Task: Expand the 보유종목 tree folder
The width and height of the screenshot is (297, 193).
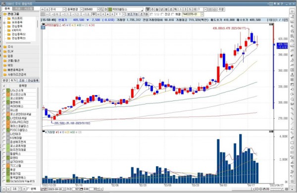Action: point(4,23)
